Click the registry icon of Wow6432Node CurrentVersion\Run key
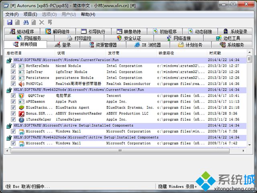Image resolution: width=257 pixels, height=193 pixels. click(x=9, y=90)
